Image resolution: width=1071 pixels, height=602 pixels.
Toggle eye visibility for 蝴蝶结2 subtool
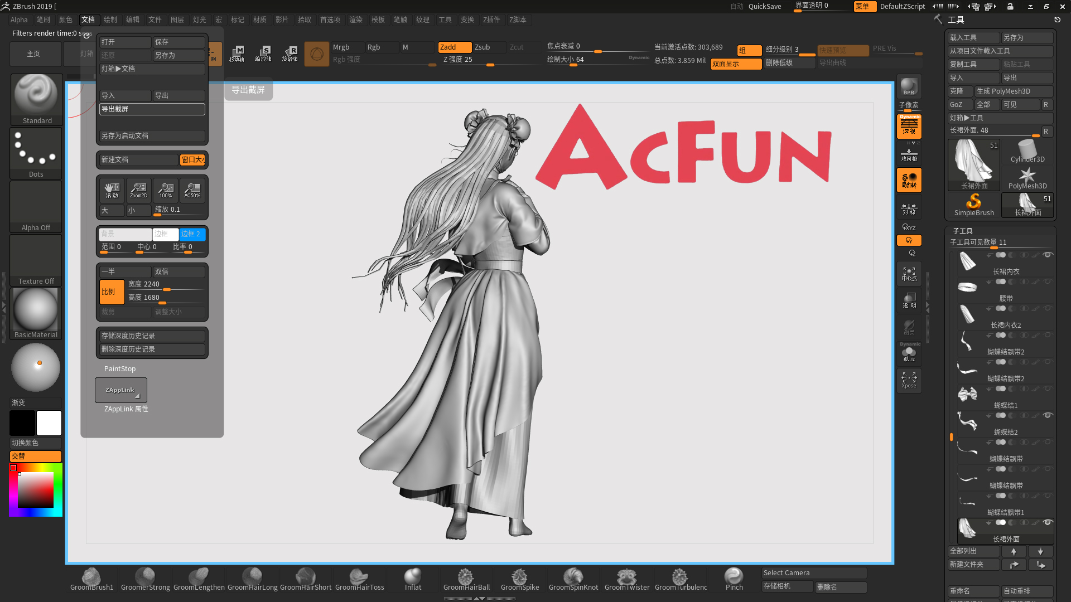click(1048, 415)
